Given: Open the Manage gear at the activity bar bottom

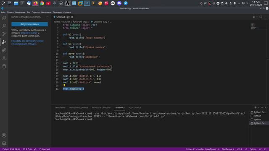Looking at the screenshot, I should click(x=4, y=143).
